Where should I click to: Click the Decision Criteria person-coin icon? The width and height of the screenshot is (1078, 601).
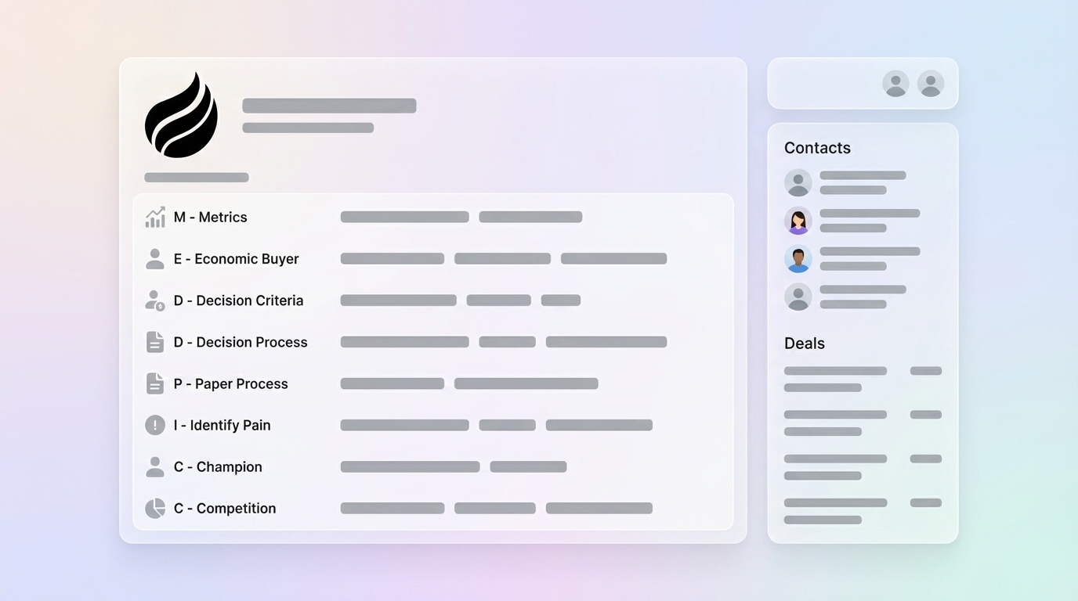[x=155, y=300]
